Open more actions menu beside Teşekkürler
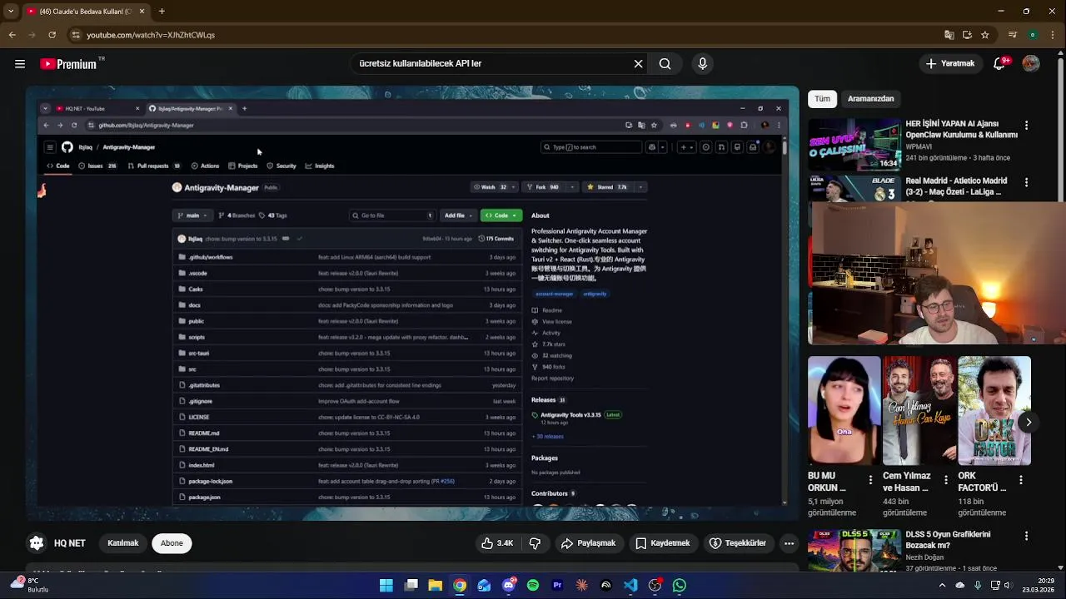The height and width of the screenshot is (599, 1066). tap(789, 543)
